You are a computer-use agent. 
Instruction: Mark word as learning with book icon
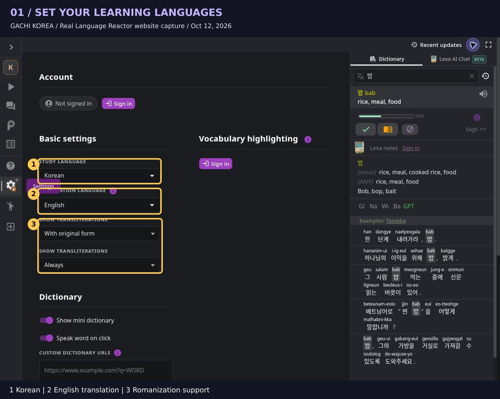pyautogui.click(x=388, y=129)
